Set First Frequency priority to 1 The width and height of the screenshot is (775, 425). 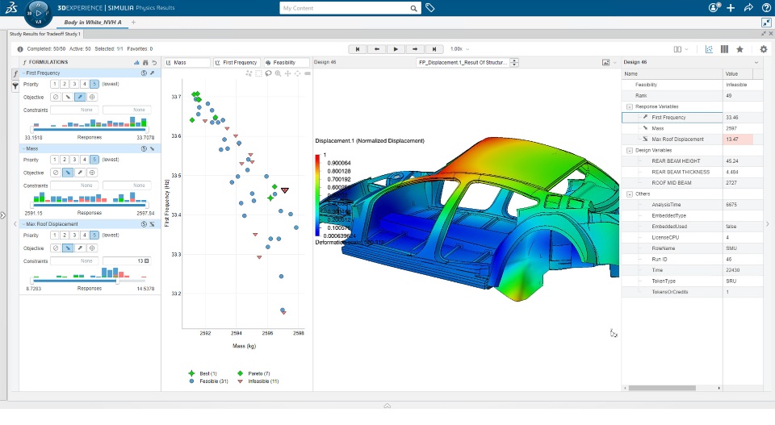[x=54, y=85]
